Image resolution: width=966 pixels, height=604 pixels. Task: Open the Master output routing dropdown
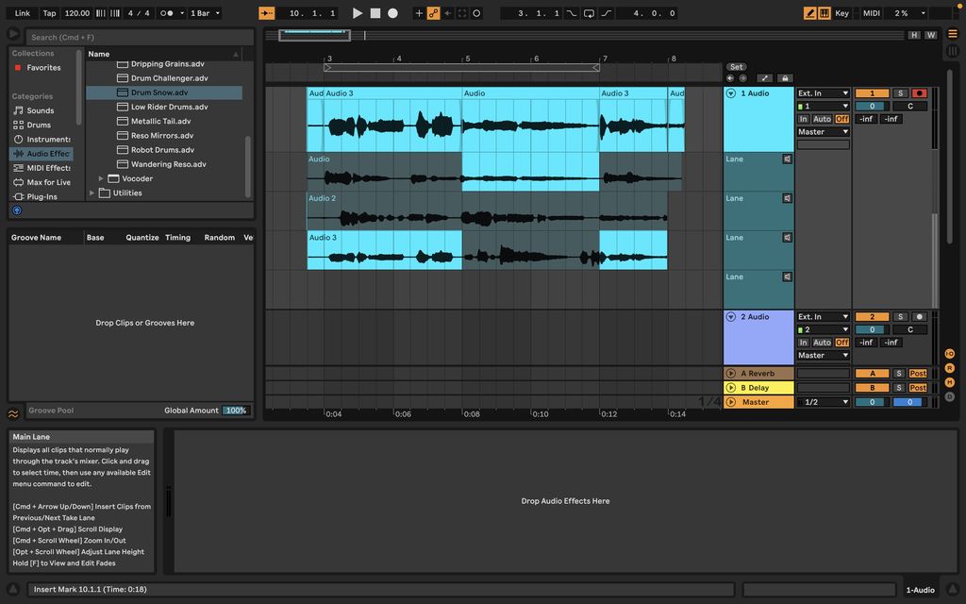point(823,132)
